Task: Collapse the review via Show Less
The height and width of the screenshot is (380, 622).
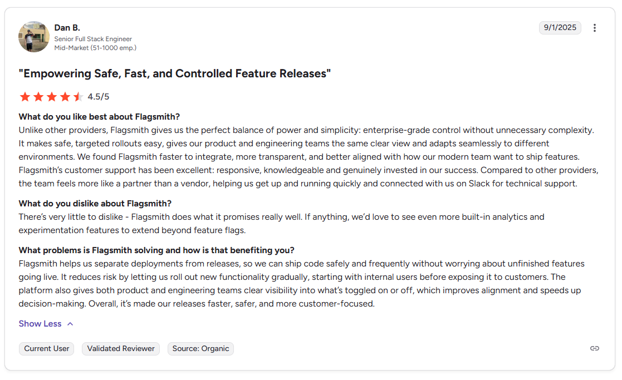Action: point(40,323)
